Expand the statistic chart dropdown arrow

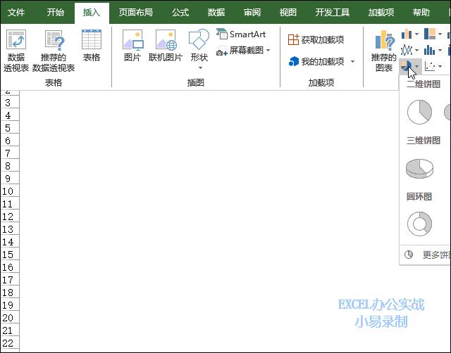pyautogui.click(x=440, y=51)
